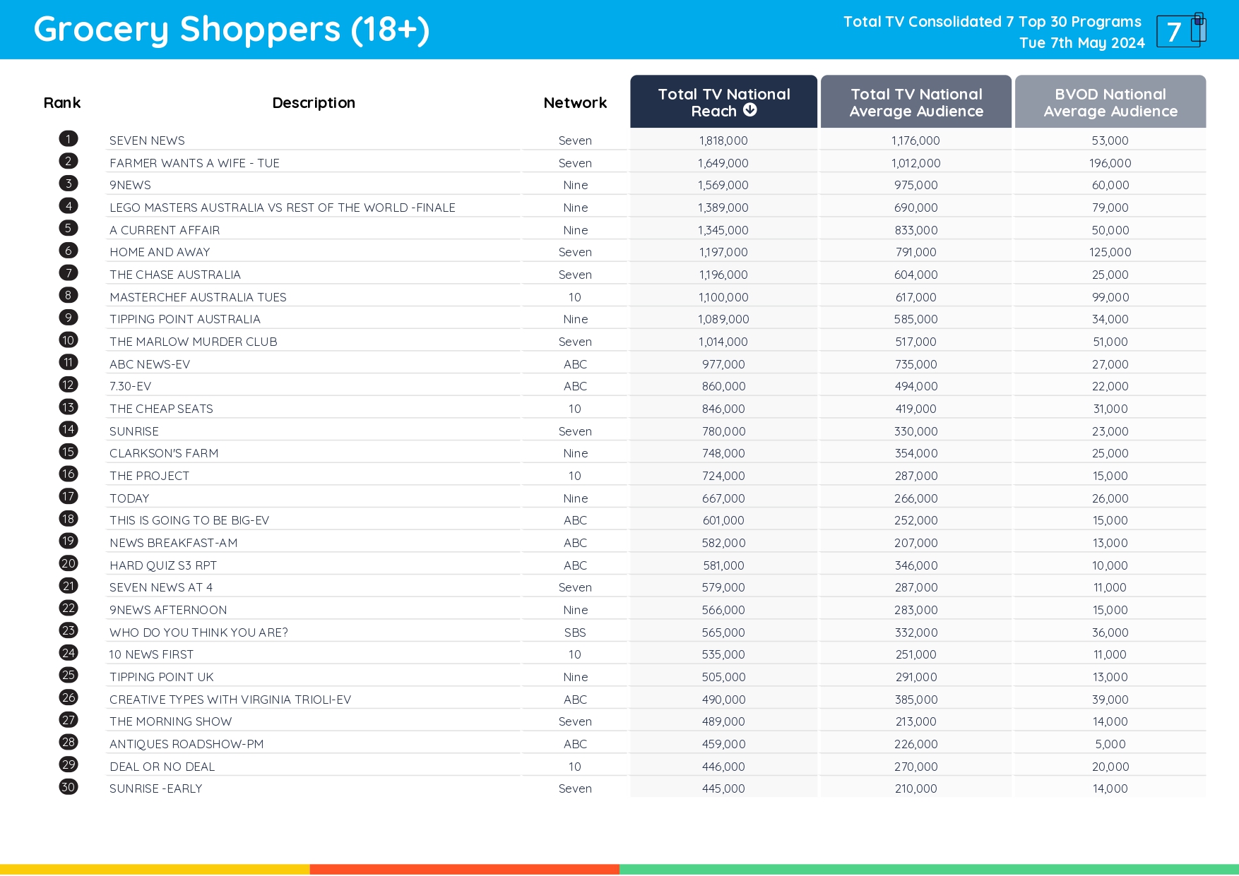Select the rank 10 circle badge
Viewport: 1239px width, 876px height.
point(69,340)
